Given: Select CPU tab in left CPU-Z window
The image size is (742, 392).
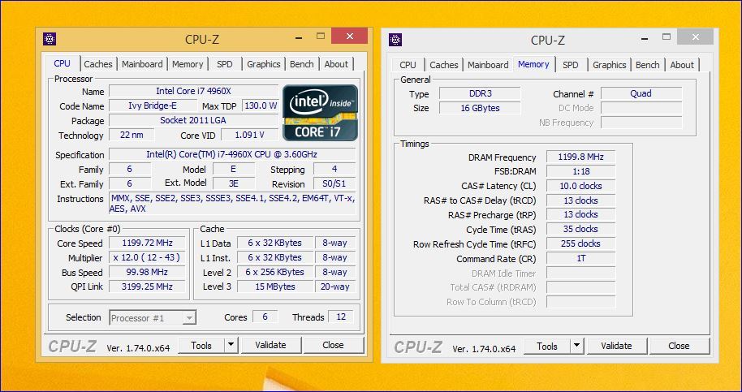Looking at the screenshot, I should click(x=62, y=63).
